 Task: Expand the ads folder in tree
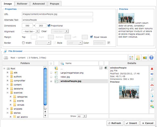point(8,73)
